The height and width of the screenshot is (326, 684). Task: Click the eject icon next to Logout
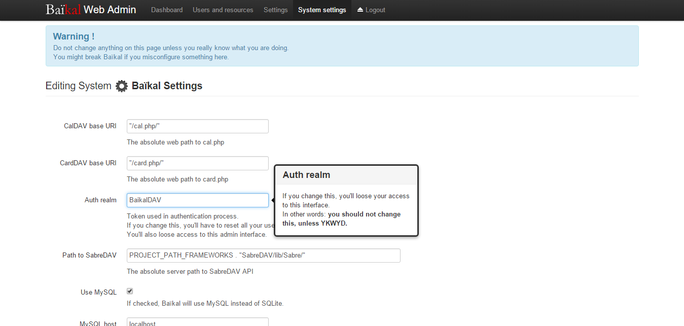pos(360,10)
